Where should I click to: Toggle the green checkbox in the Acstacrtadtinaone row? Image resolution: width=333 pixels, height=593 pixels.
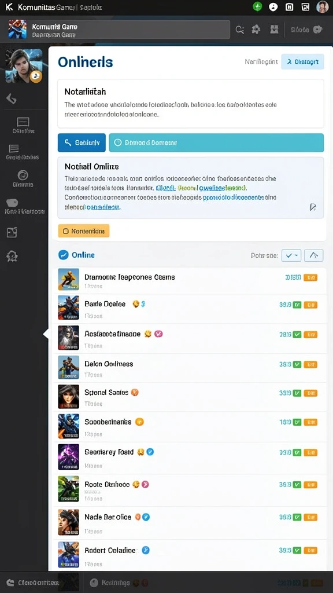tap(297, 335)
